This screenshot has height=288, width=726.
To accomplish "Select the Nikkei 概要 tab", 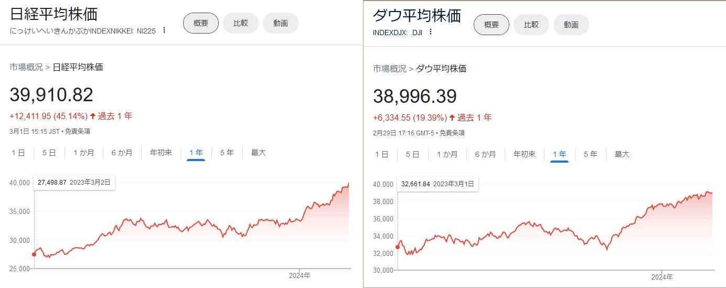I will tap(201, 23).
